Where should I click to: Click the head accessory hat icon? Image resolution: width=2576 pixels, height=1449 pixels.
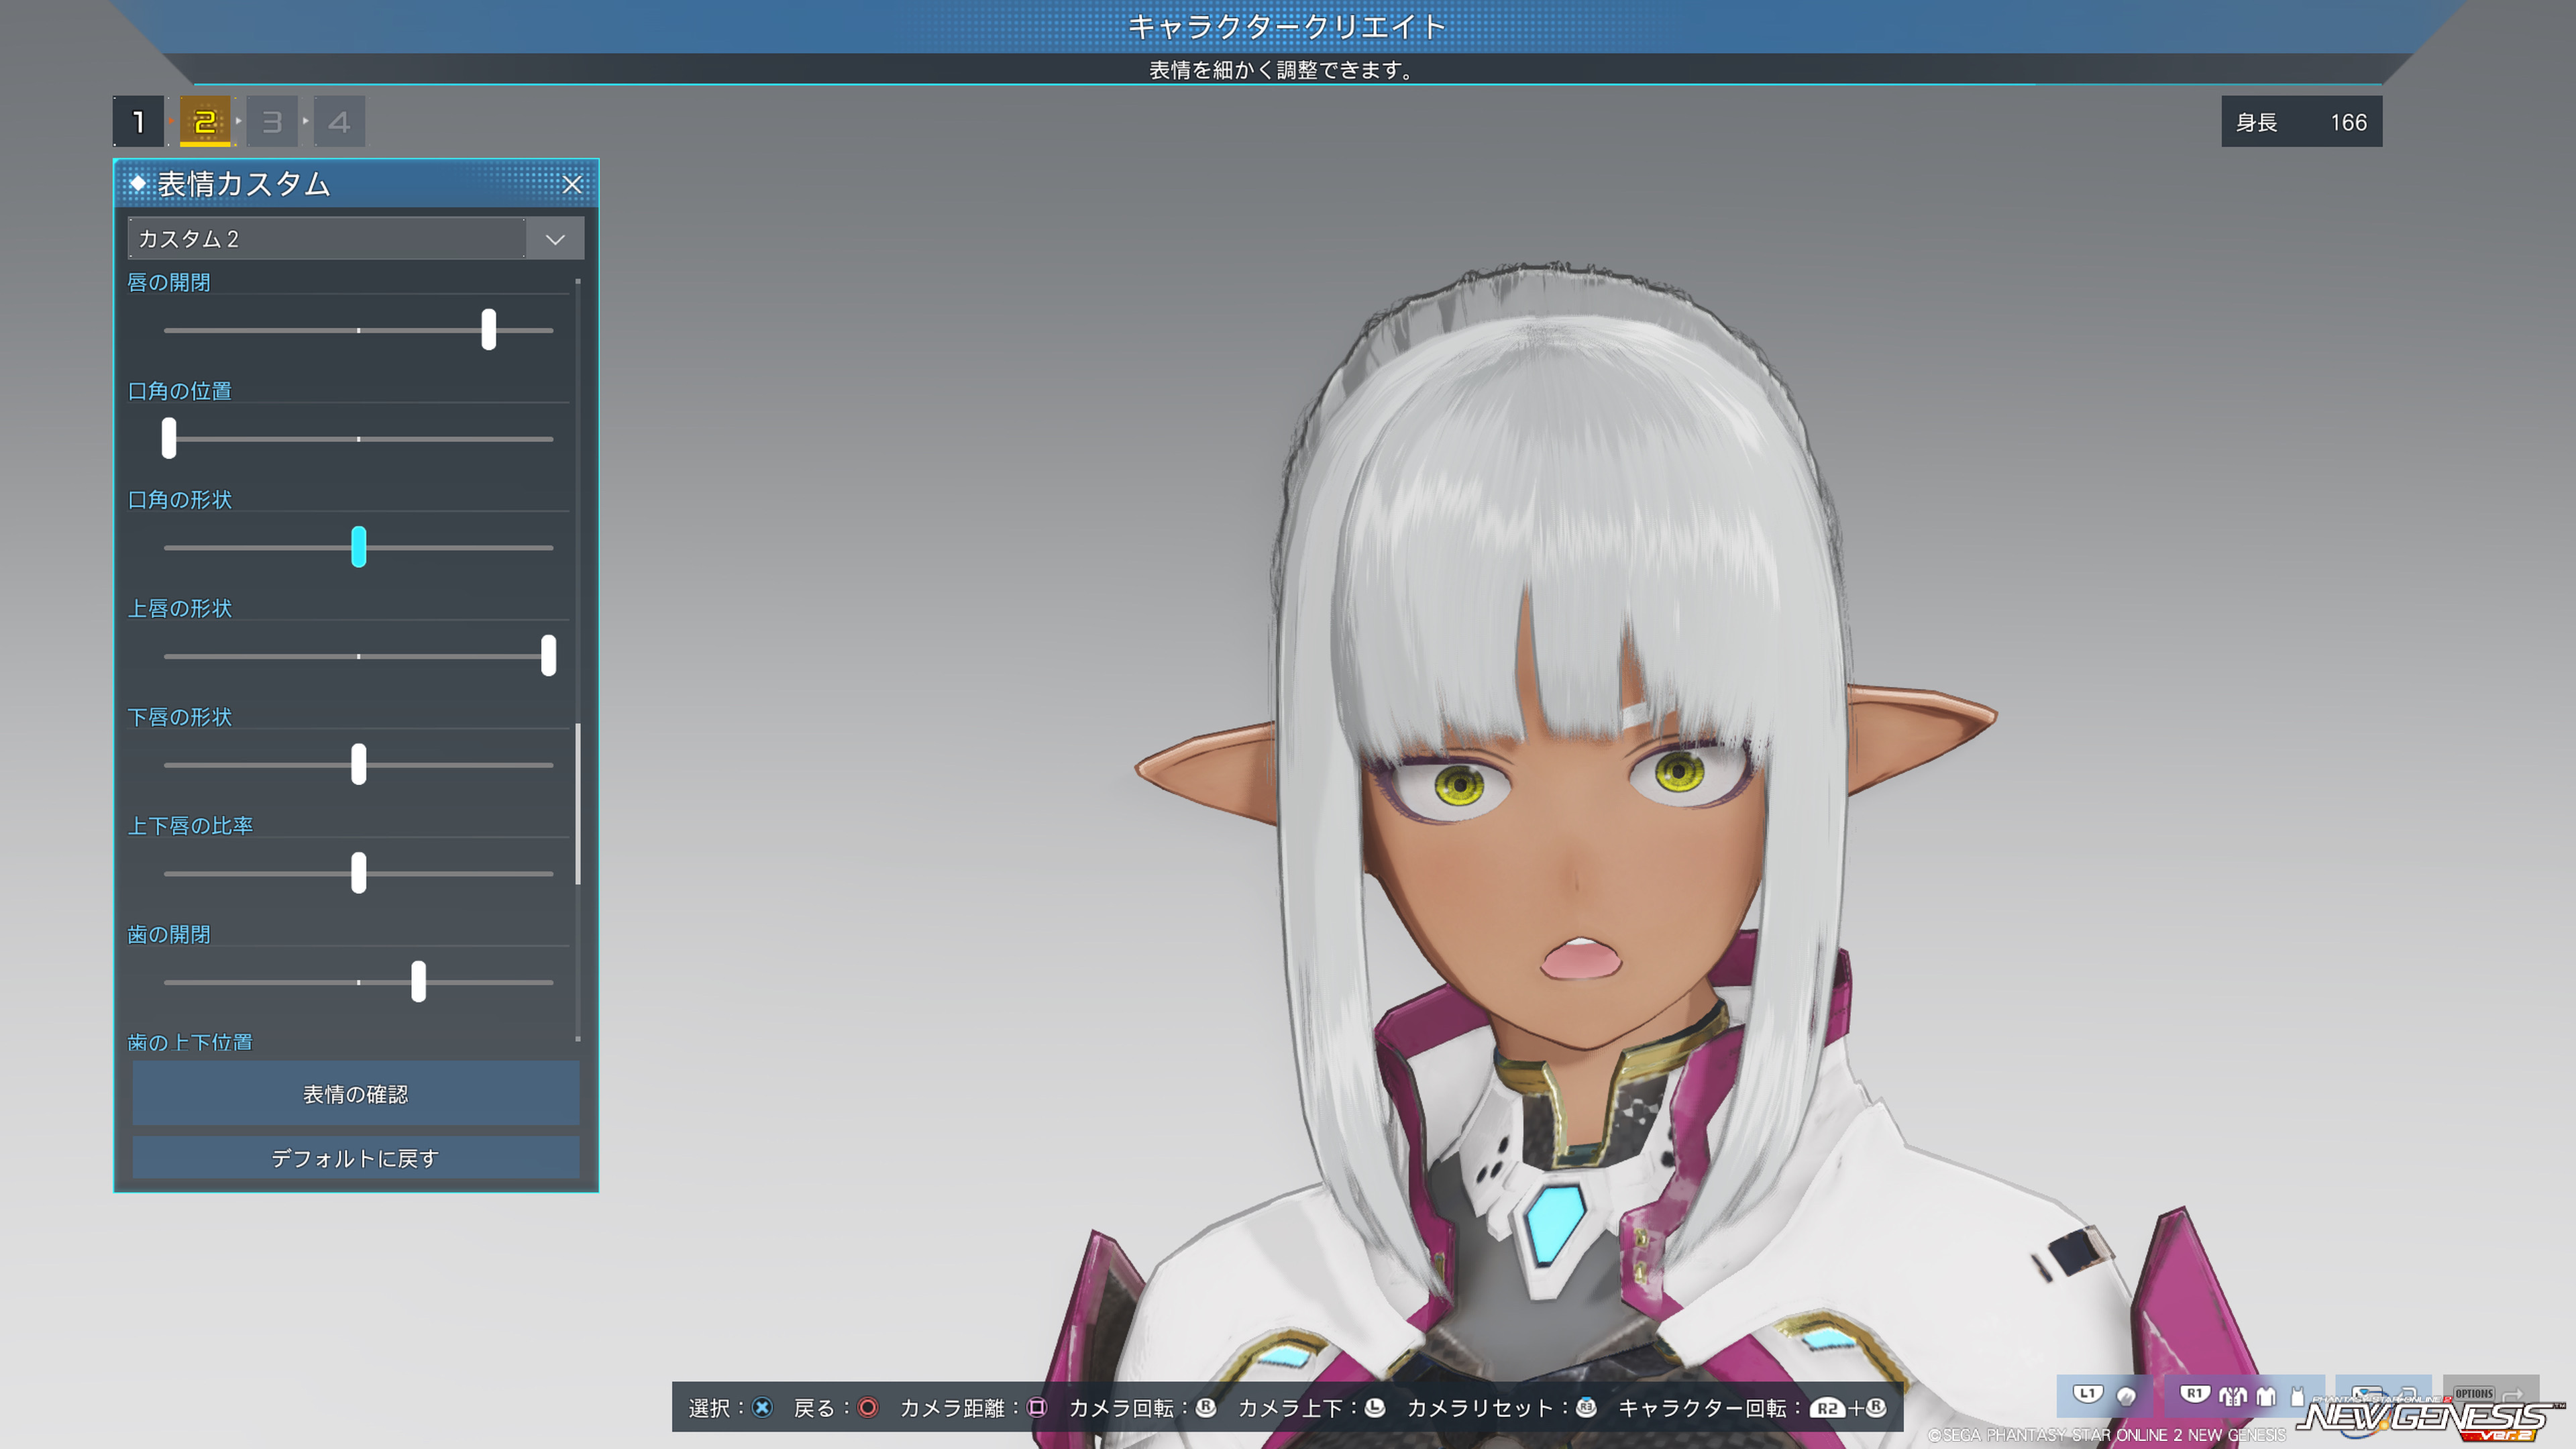(2127, 1396)
